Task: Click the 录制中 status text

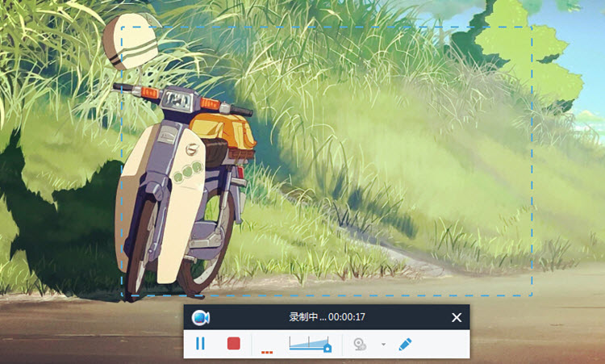Action: pyautogui.click(x=303, y=317)
